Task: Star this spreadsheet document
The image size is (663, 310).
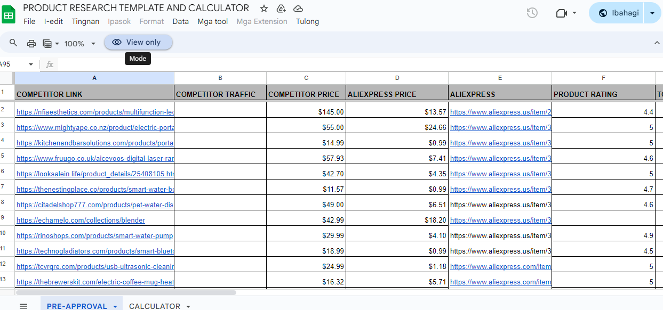Action: click(264, 9)
